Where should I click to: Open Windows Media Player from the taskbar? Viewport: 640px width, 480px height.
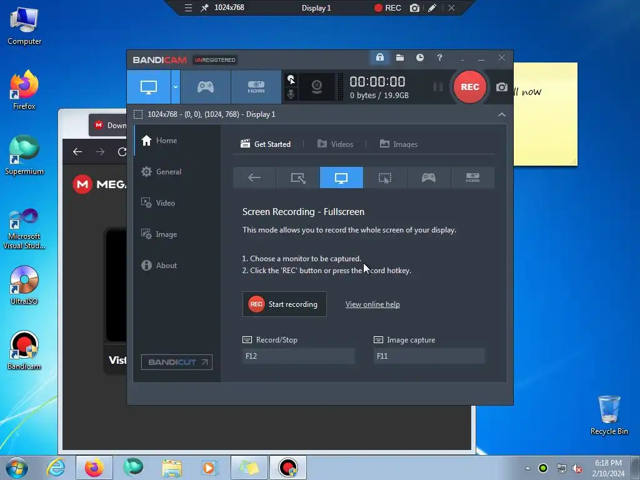[x=210, y=467]
